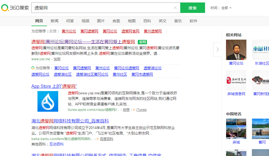Click the 百度百科 source link
The height and width of the screenshot is (156, 269).
(107, 139)
